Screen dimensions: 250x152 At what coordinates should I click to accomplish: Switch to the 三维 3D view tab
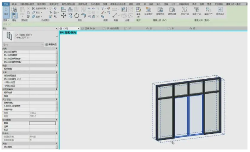[x=90, y=29]
